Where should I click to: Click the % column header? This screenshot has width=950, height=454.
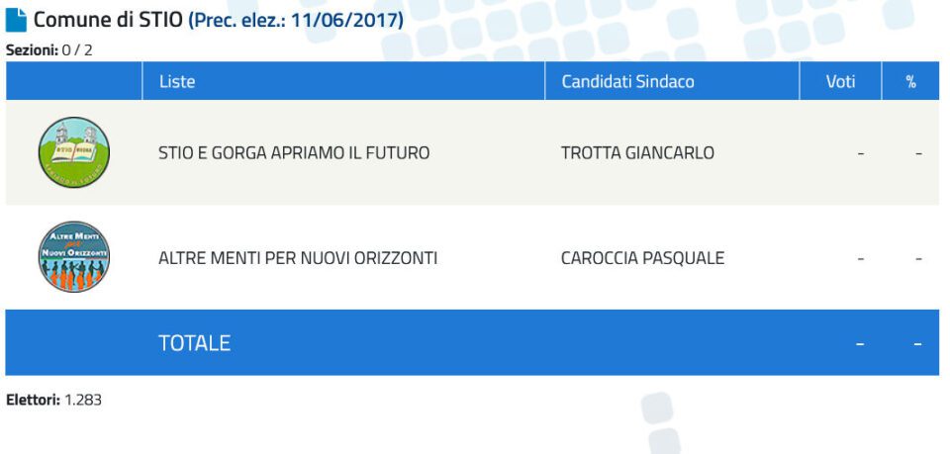tap(910, 81)
